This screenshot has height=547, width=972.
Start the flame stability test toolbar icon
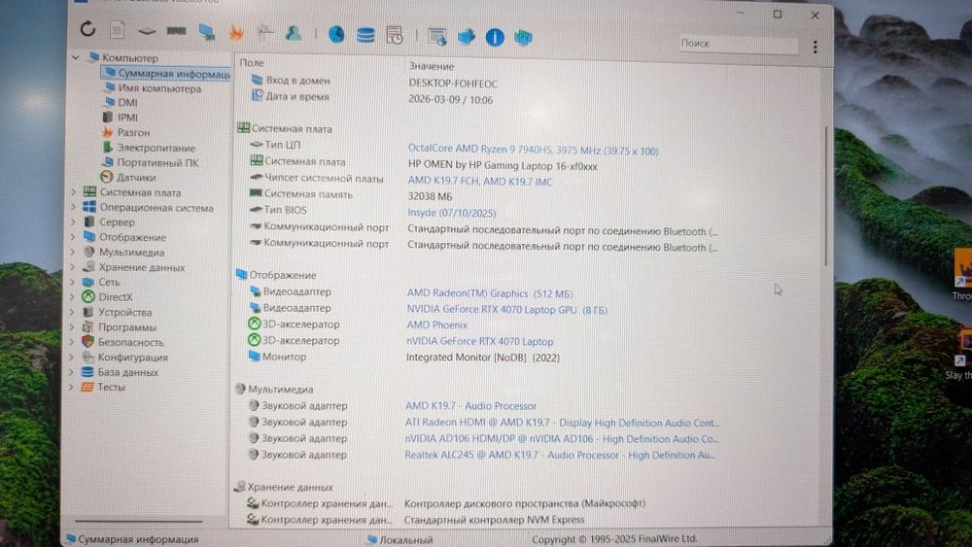236,32
